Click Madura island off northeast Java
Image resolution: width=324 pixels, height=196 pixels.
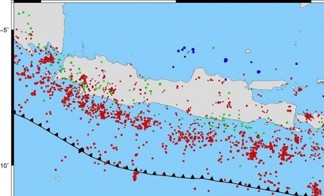pyautogui.click(x=268, y=85)
